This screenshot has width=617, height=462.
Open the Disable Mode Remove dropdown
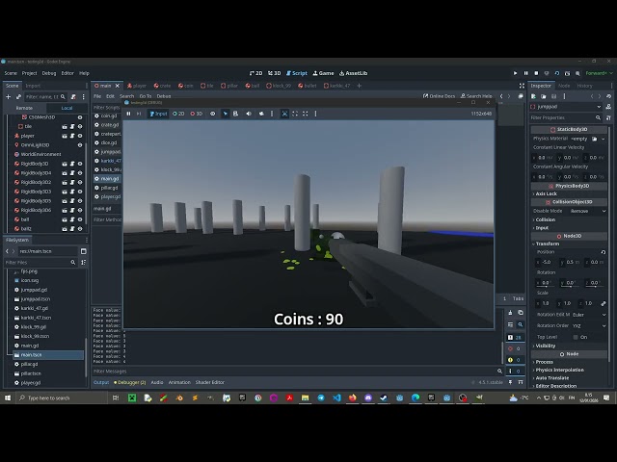pos(588,211)
